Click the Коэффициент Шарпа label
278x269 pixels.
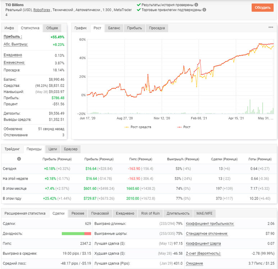[203, 244]
